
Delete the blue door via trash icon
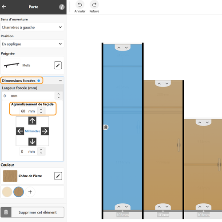[x=106, y=127]
